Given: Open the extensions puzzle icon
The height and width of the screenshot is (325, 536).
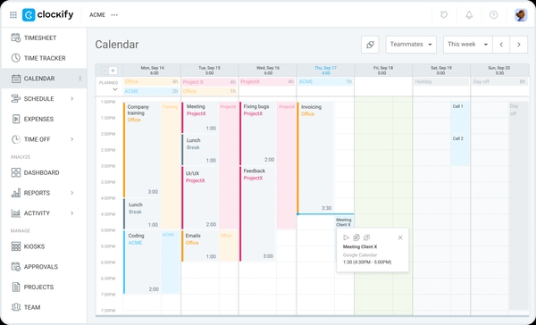Looking at the screenshot, I should point(444,15).
